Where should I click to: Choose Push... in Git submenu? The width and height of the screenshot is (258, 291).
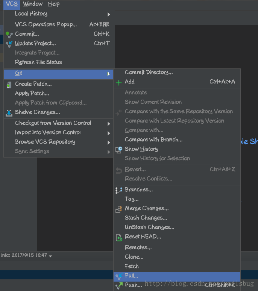pos(177,286)
